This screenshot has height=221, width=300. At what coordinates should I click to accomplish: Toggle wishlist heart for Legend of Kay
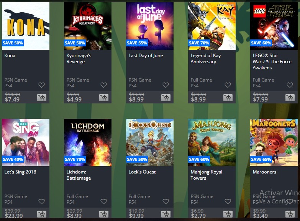[x=228, y=85]
